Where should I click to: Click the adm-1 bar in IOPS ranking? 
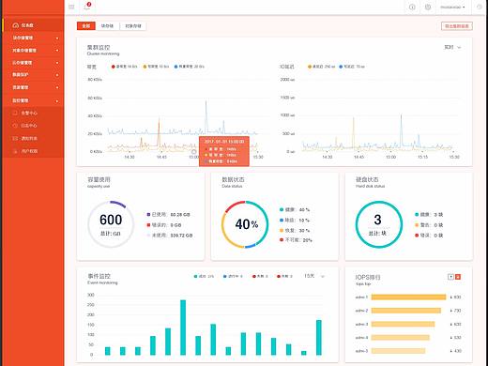click(x=408, y=297)
